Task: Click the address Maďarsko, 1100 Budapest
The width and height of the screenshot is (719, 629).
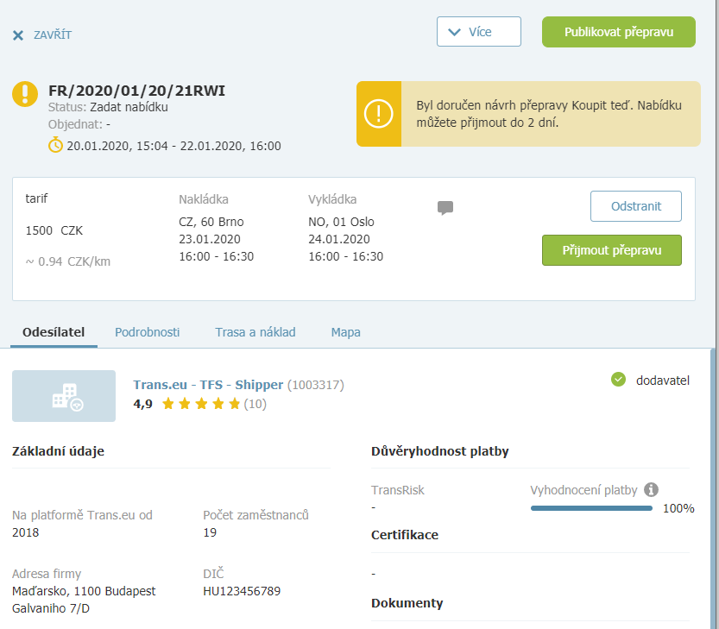Action: [84, 591]
